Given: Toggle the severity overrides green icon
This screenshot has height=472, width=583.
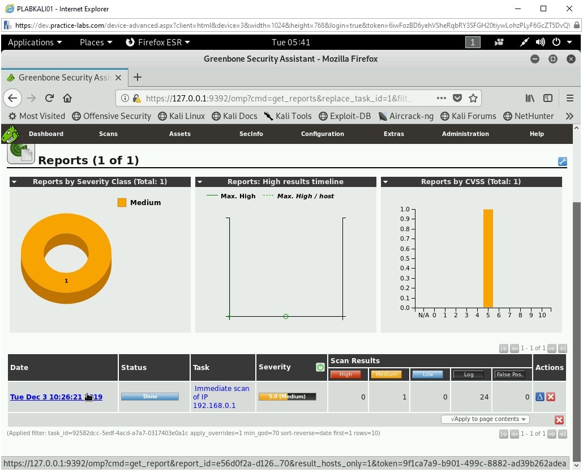Looking at the screenshot, I should (320, 367).
